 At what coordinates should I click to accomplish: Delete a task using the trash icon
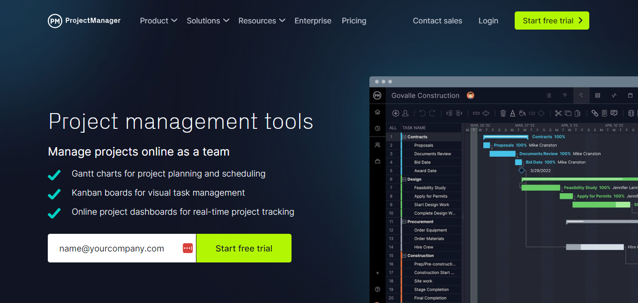point(502,113)
